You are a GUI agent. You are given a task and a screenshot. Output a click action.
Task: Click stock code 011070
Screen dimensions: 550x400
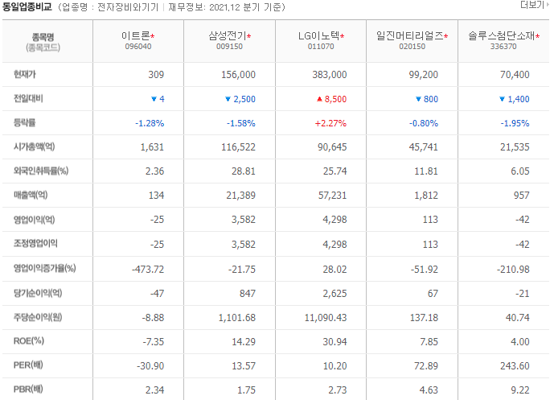[x=321, y=47]
